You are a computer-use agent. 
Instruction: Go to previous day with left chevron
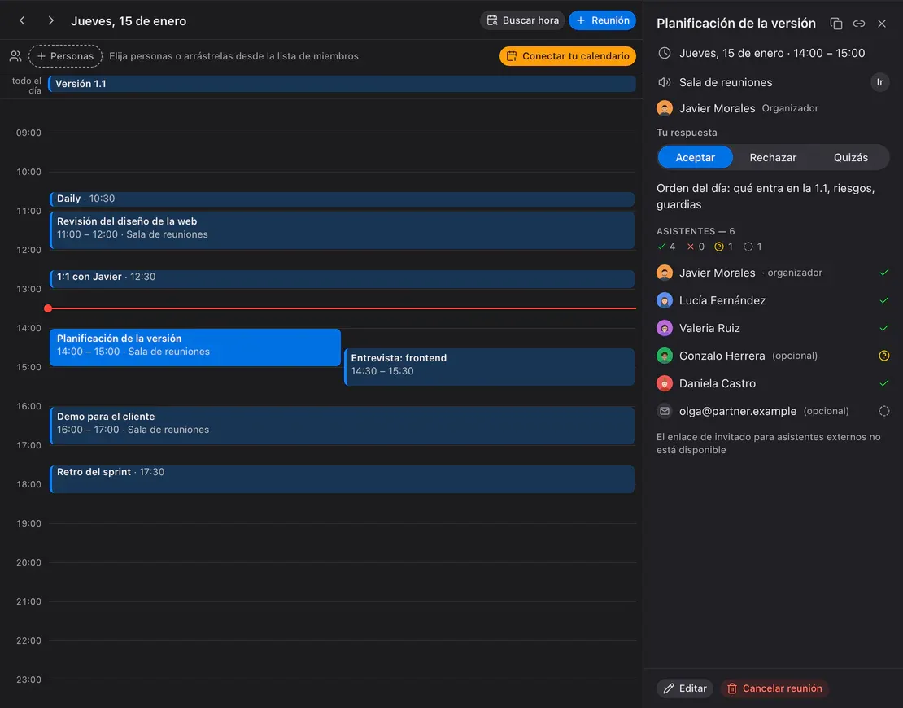[22, 20]
